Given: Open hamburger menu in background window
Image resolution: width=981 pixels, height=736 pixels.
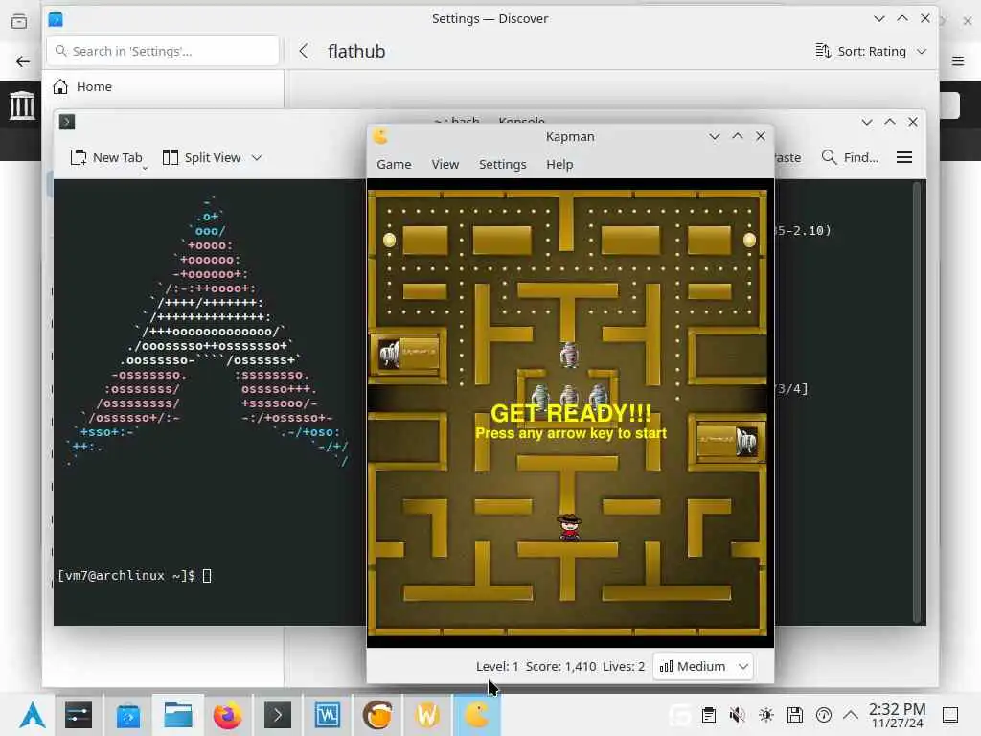Looking at the screenshot, I should (x=958, y=60).
